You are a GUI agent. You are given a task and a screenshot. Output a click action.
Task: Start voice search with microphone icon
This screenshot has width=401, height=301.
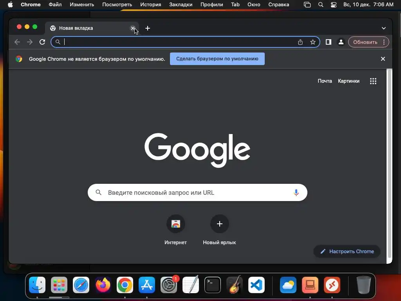pyautogui.click(x=296, y=192)
